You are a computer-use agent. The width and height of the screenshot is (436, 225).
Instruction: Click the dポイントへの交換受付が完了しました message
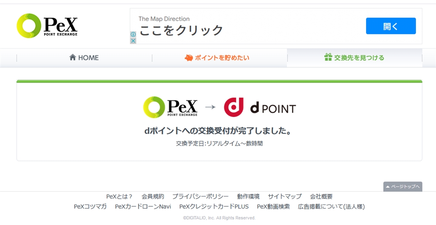point(218,131)
